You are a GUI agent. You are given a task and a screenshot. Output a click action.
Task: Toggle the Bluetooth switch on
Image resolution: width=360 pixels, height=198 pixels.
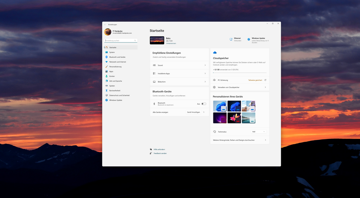pyautogui.click(x=204, y=104)
